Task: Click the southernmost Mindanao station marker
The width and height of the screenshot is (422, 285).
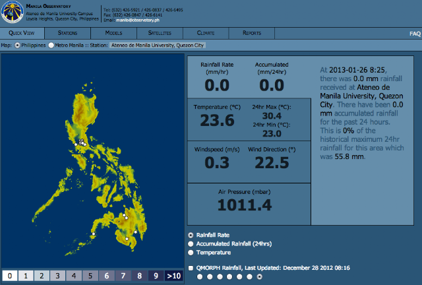Action: pos(127,239)
